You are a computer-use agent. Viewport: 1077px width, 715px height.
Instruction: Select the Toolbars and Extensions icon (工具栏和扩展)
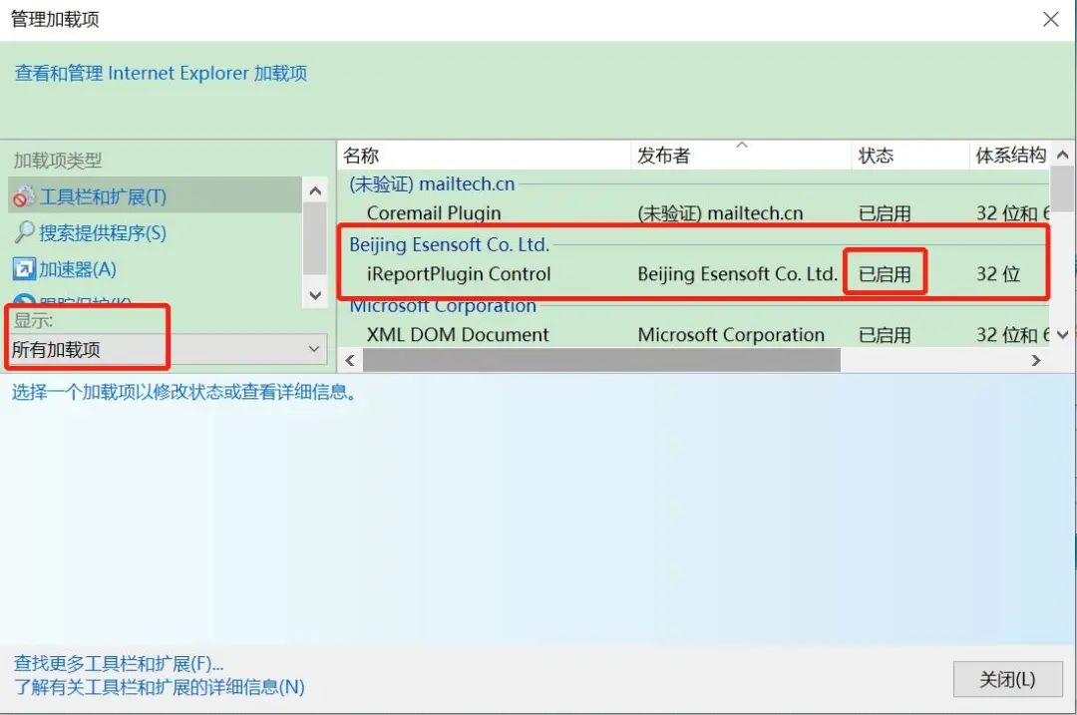(x=23, y=196)
